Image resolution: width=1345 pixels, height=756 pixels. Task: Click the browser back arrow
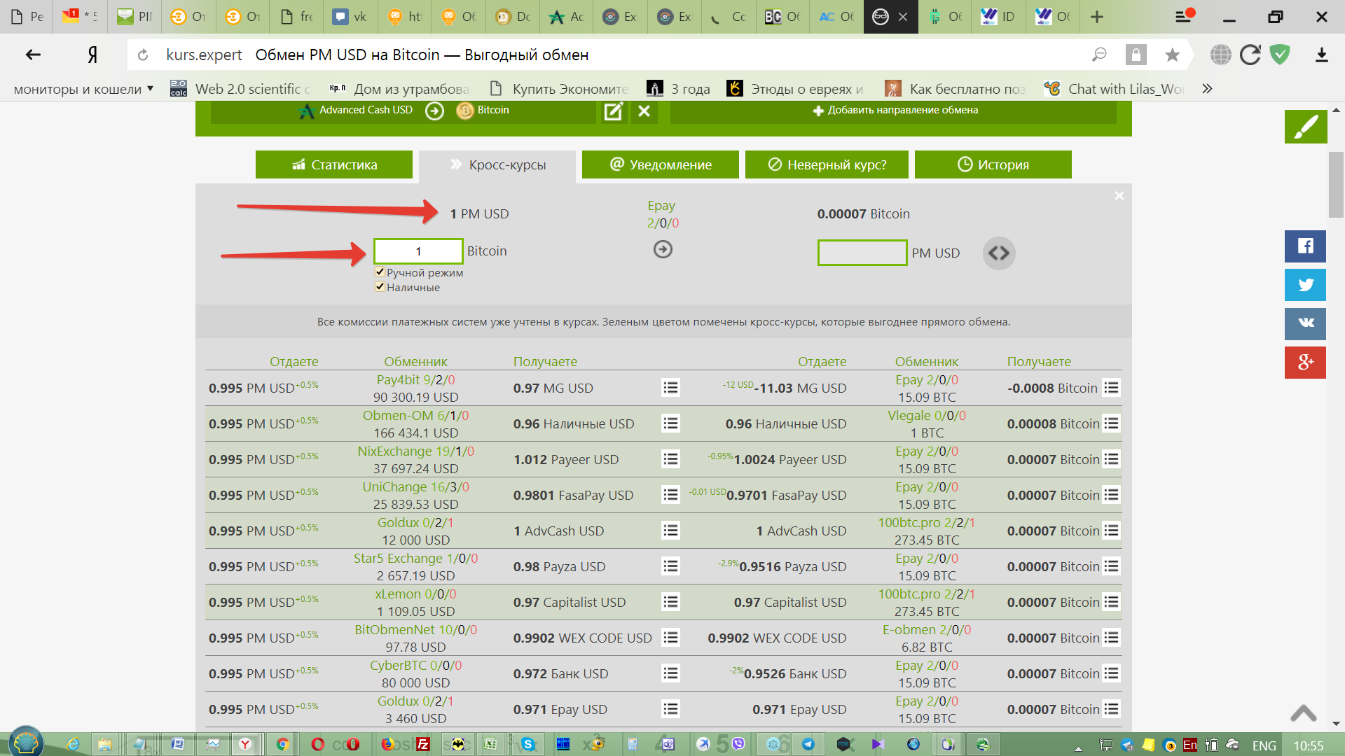33,55
